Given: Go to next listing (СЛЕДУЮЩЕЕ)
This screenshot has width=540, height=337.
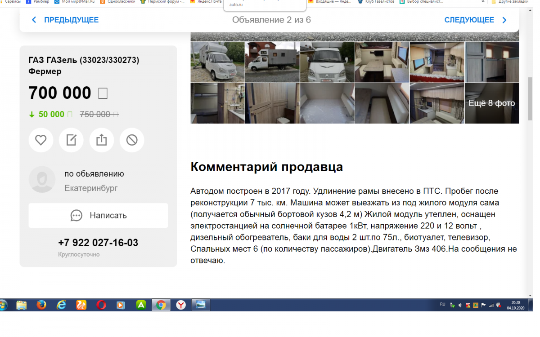Looking at the screenshot, I should click(x=475, y=20).
